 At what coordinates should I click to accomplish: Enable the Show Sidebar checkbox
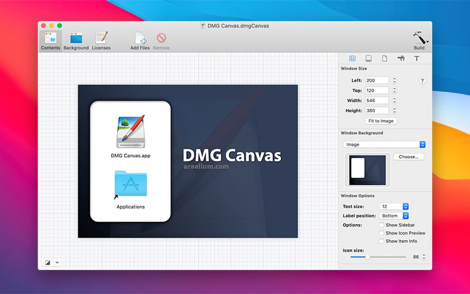tap(381, 225)
